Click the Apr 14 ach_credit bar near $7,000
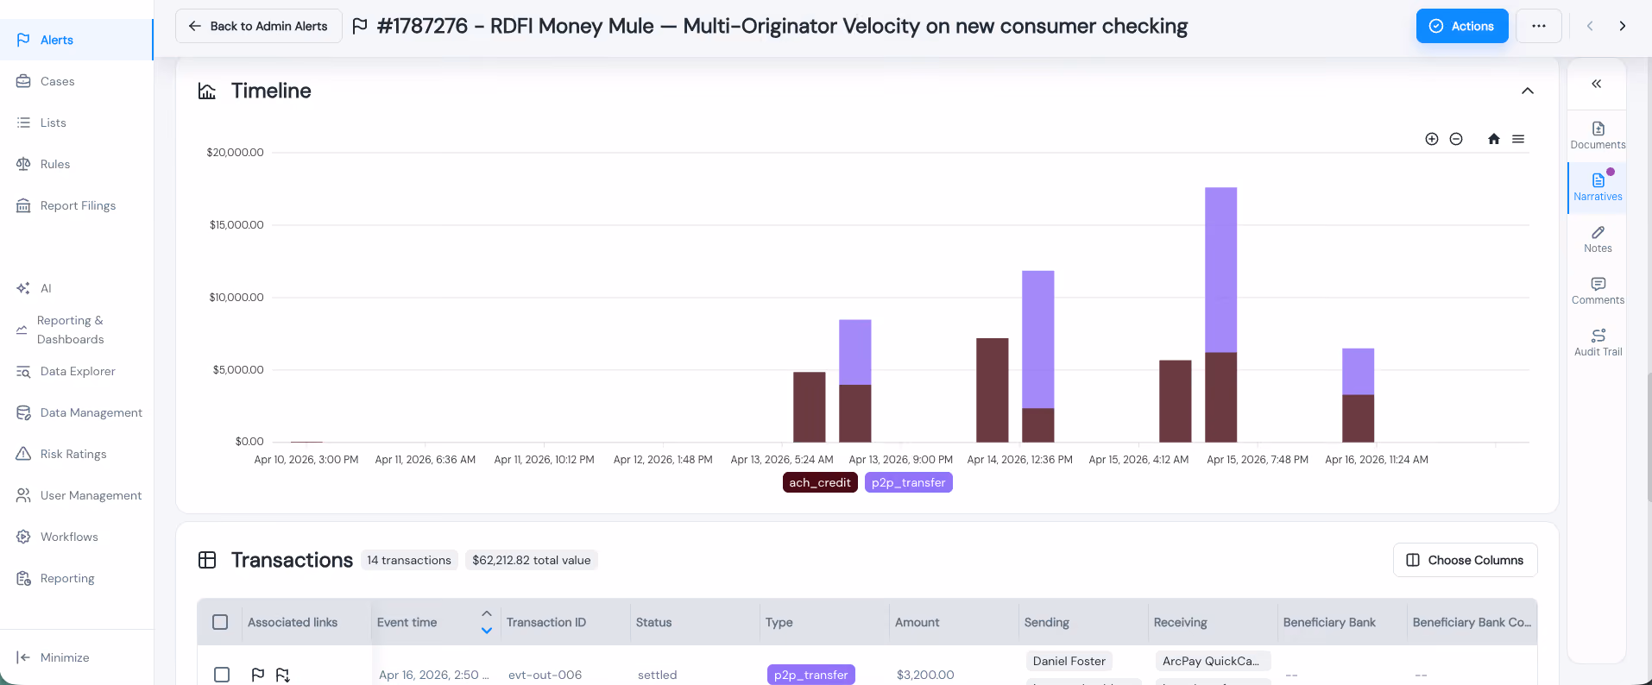Image resolution: width=1652 pixels, height=685 pixels. click(x=992, y=390)
